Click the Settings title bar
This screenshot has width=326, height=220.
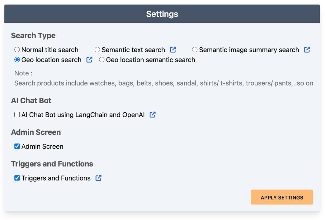pyautogui.click(x=162, y=14)
